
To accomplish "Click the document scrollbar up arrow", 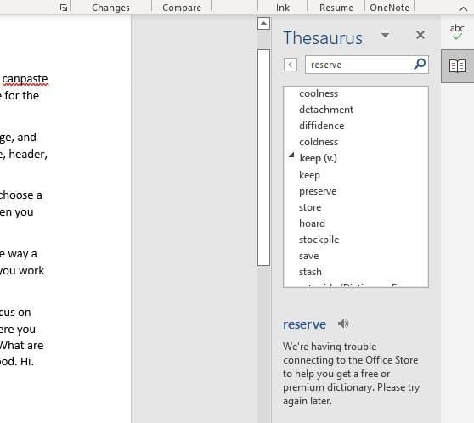I will pos(263,23).
